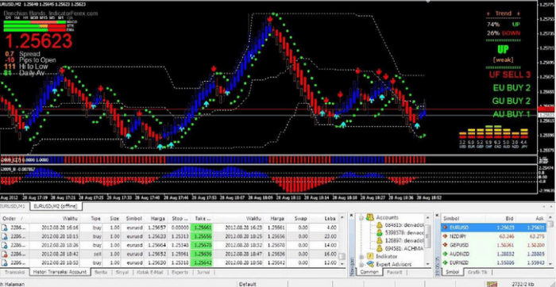The image size is (556, 287).
Task: Click the Default profile in the status bar
Action: tap(247, 284)
